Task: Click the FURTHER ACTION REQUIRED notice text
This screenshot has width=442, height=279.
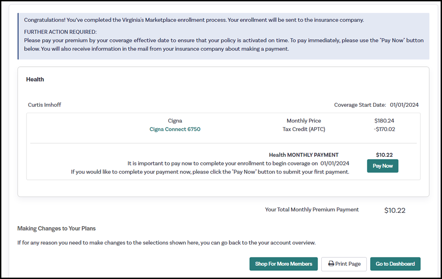Action: click(x=60, y=32)
